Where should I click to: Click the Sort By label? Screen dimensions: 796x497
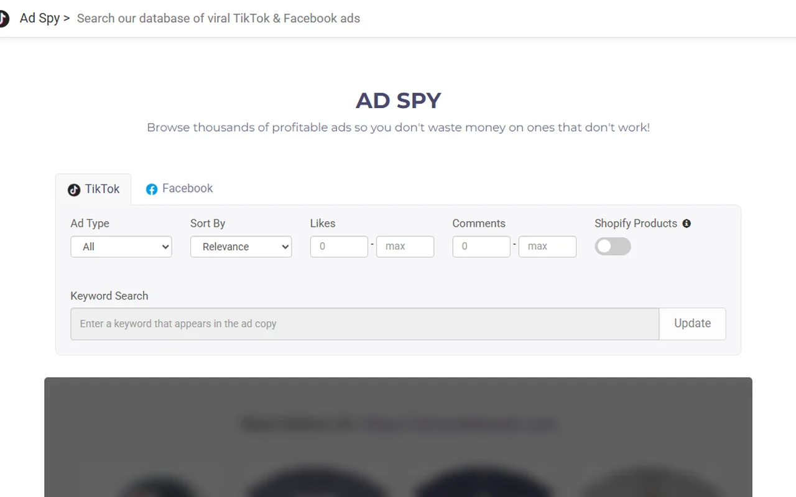[x=208, y=224]
